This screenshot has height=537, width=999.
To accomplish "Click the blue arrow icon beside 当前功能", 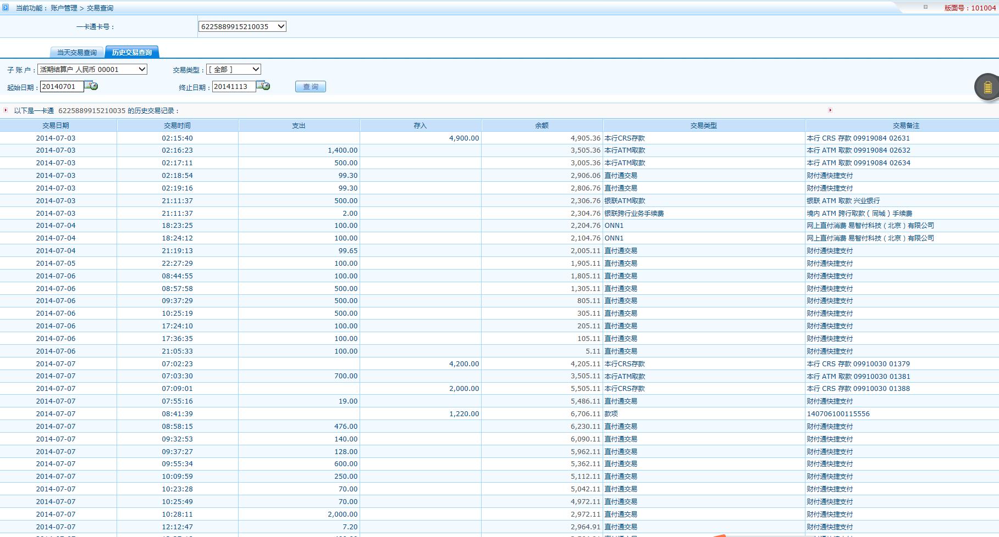I will point(5,8).
